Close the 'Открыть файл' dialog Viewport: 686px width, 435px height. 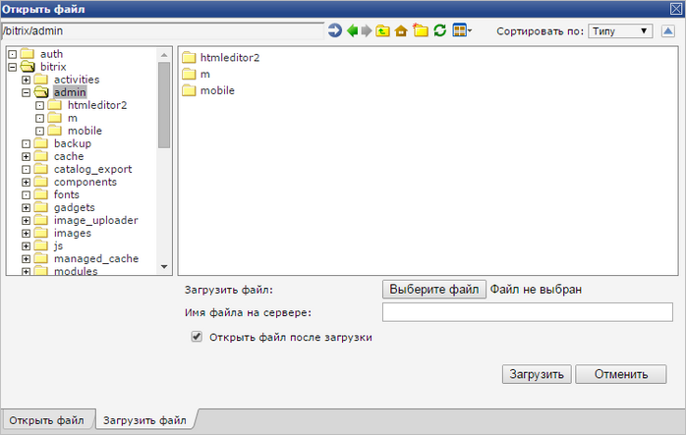675,8
